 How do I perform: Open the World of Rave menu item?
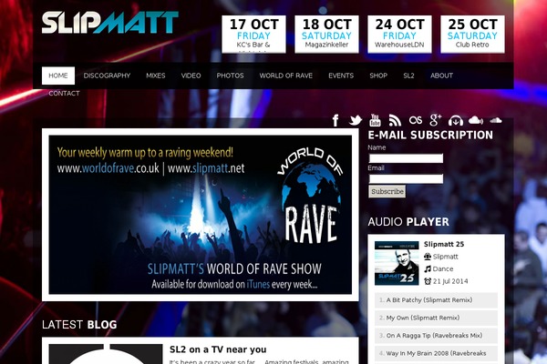[x=285, y=76]
